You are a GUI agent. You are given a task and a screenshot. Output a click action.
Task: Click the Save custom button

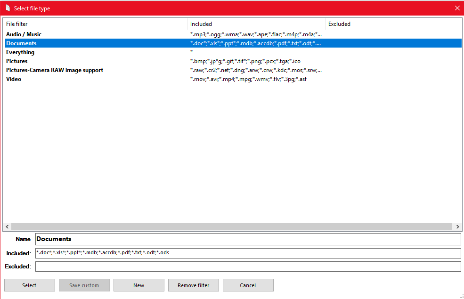pyautogui.click(x=84, y=285)
